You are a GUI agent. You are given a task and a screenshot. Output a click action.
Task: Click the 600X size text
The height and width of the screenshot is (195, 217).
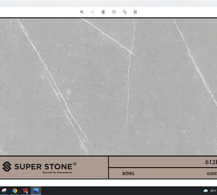point(212,174)
